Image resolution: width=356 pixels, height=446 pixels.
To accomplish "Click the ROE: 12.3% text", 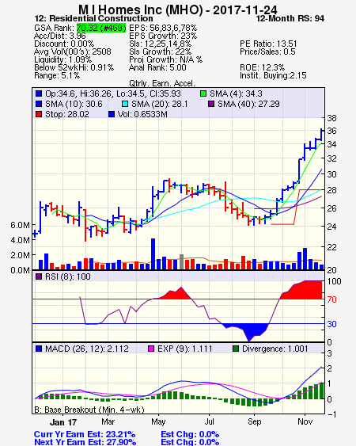I will tap(262, 67).
